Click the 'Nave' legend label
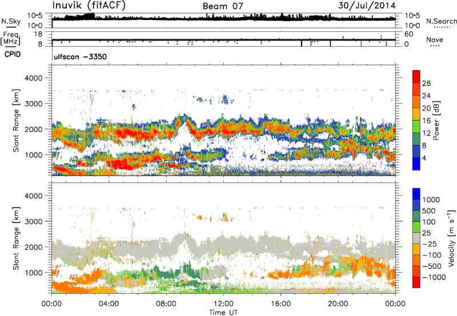Viewport: 457px width, 316px height. point(434,39)
